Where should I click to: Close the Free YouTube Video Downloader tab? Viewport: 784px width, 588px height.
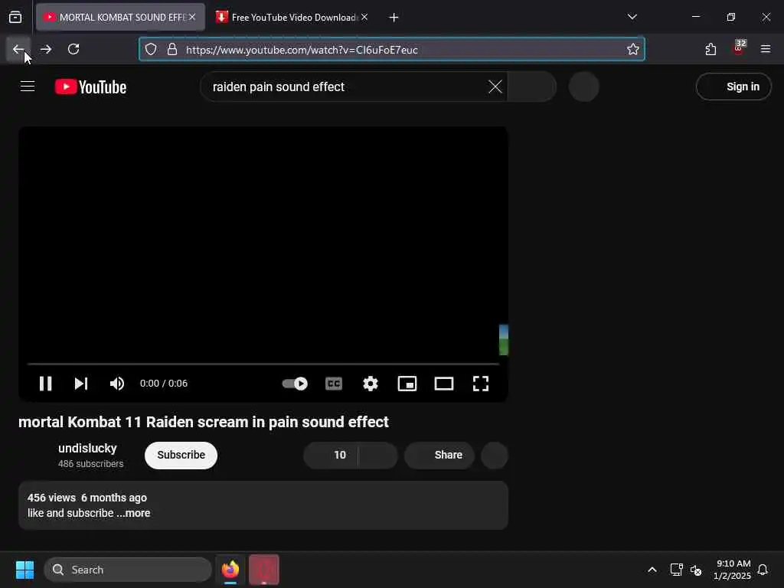coord(364,17)
